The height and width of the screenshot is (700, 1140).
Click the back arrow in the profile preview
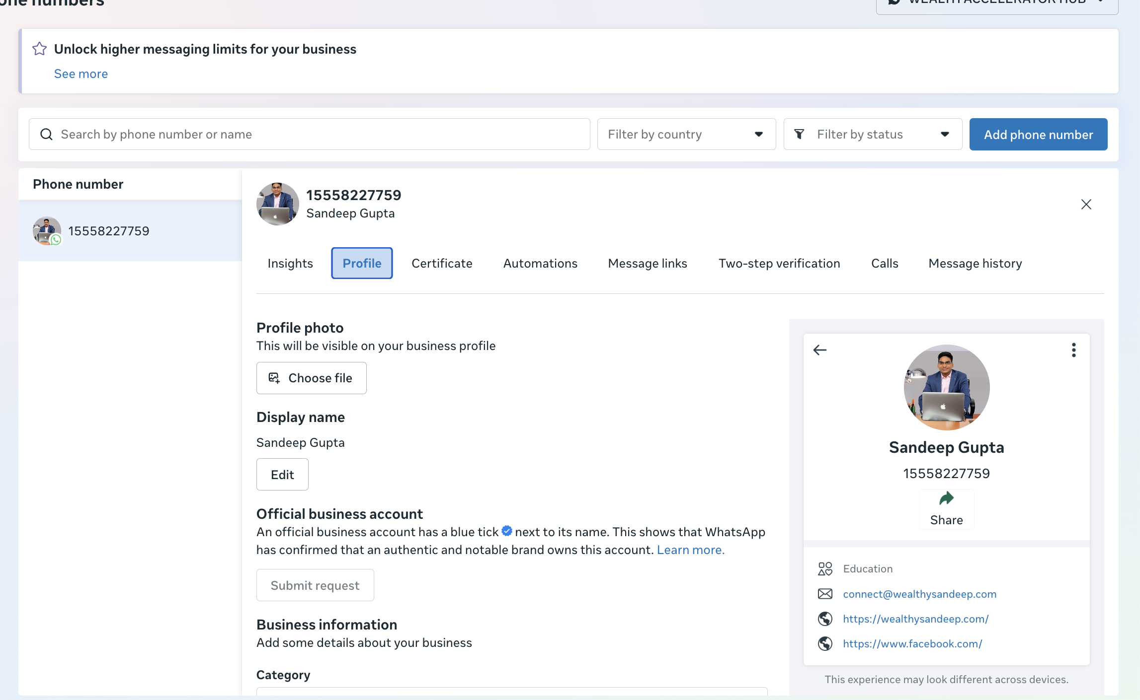point(820,350)
